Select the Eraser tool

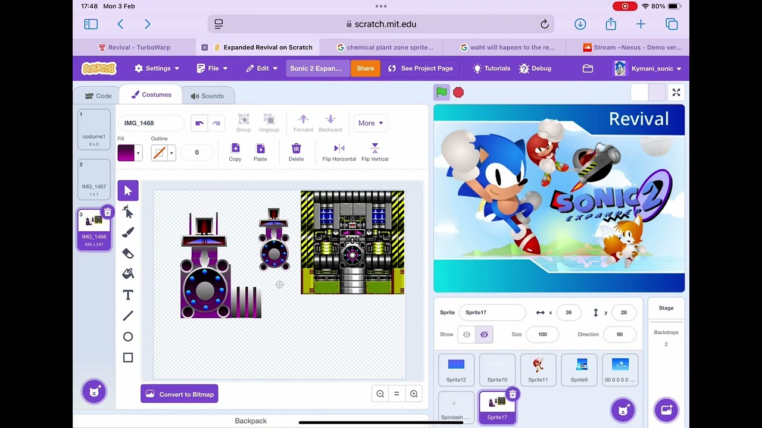pos(128,253)
